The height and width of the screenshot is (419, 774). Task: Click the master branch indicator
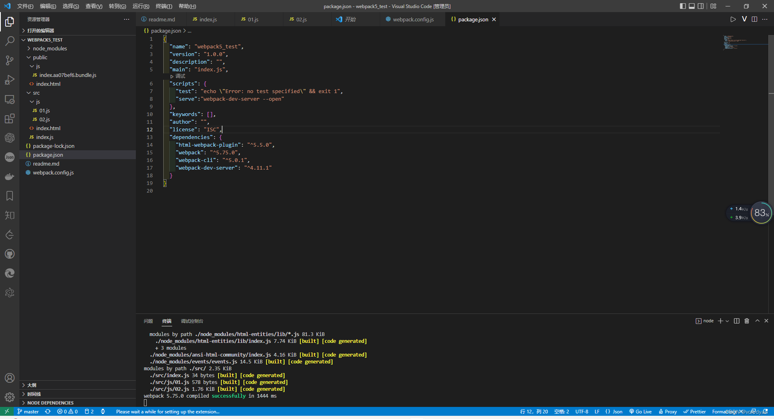coord(28,411)
